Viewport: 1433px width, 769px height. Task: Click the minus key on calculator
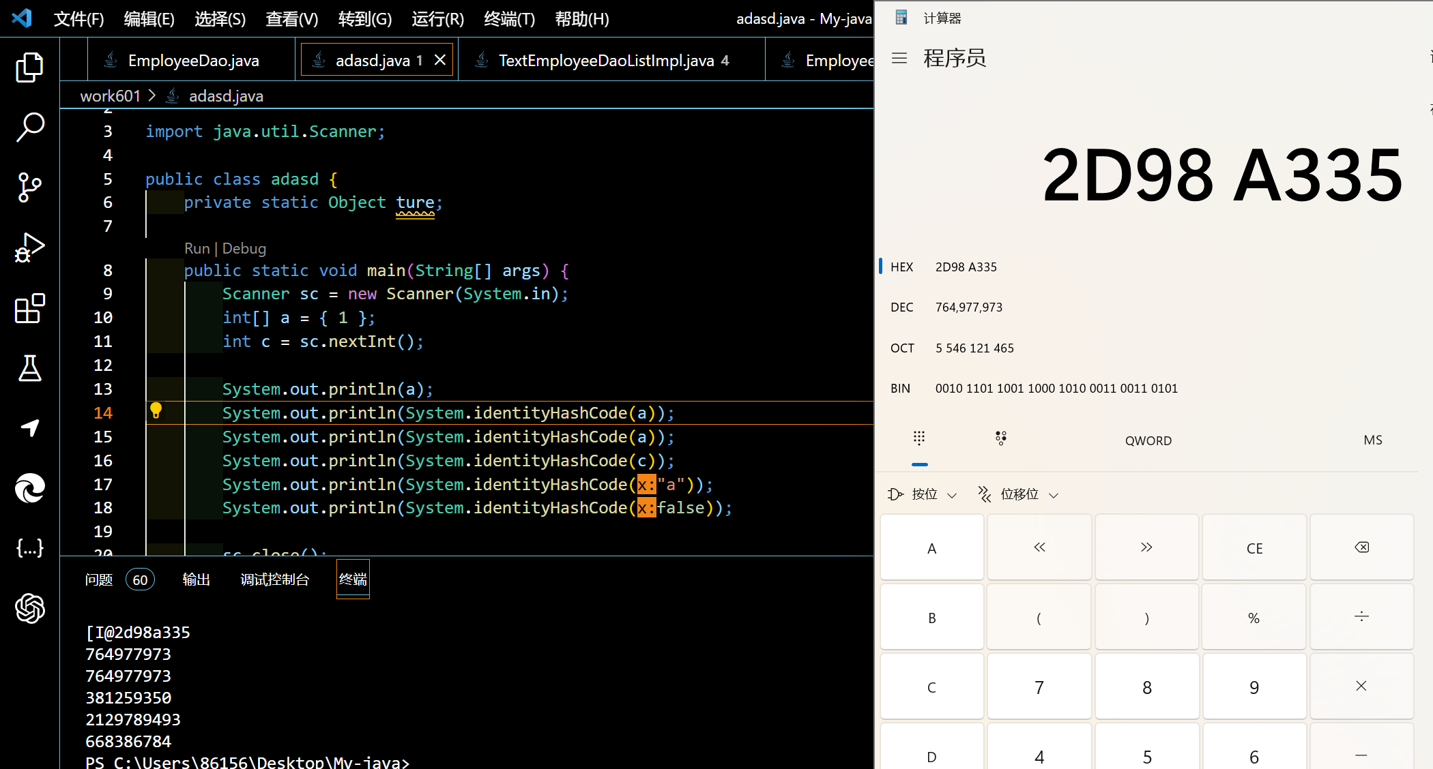(x=1361, y=748)
